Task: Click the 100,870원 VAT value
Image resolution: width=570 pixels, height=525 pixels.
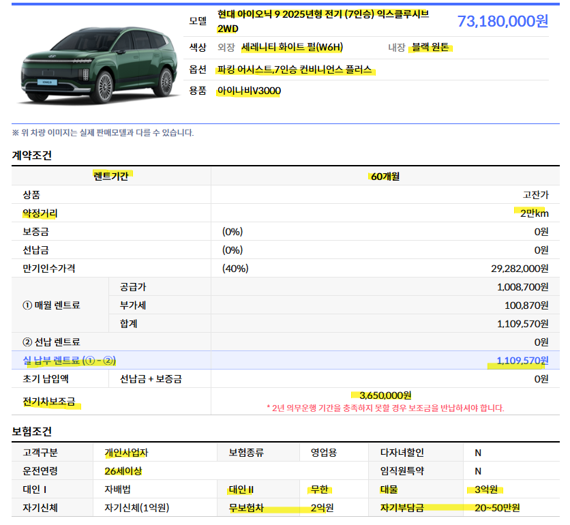Action: (x=526, y=305)
